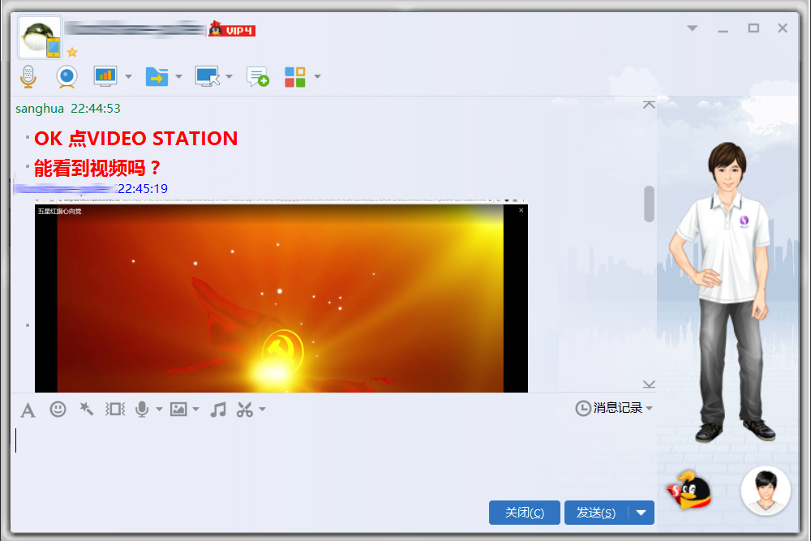Record a voice message with the microphone
This screenshot has width=811, height=541.
[x=142, y=409]
